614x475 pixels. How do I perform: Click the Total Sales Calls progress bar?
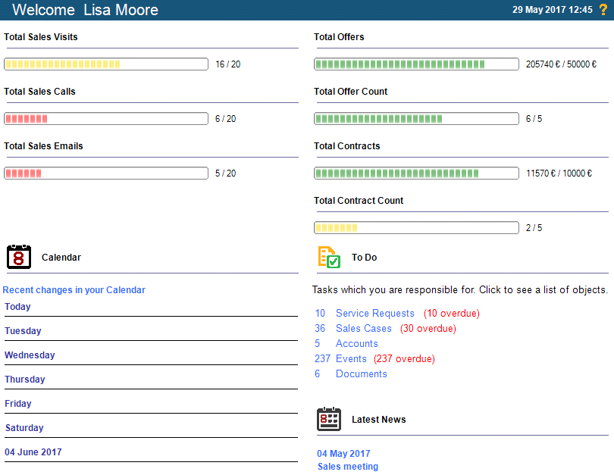(x=106, y=118)
